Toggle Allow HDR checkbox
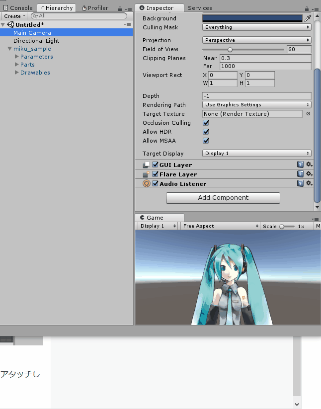The width and height of the screenshot is (321, 409). (x=206, y=132)
